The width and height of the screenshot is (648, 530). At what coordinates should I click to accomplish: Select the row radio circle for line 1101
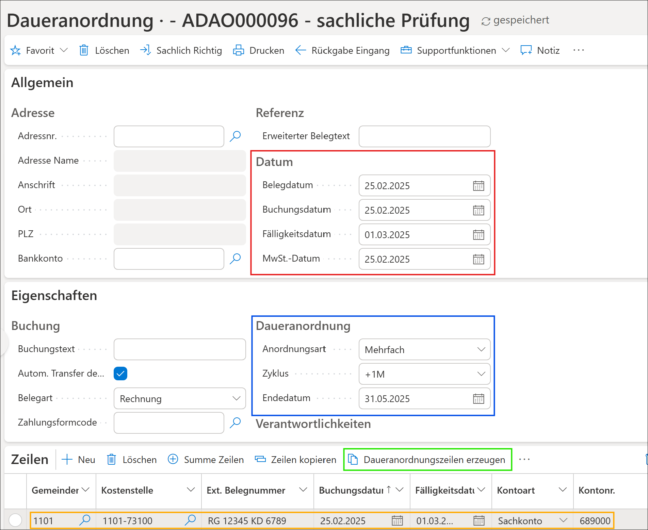click(x=15, y=520)
